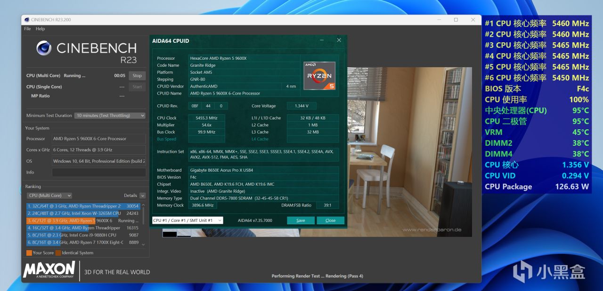Select the 6C/12T Ryzen 5 9600X ranking row
The width and height of the screenshot is (603, 291).
[83, 220]
